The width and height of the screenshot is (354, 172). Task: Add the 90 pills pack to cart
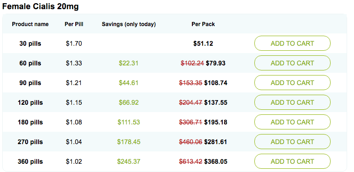click(292, 82)
